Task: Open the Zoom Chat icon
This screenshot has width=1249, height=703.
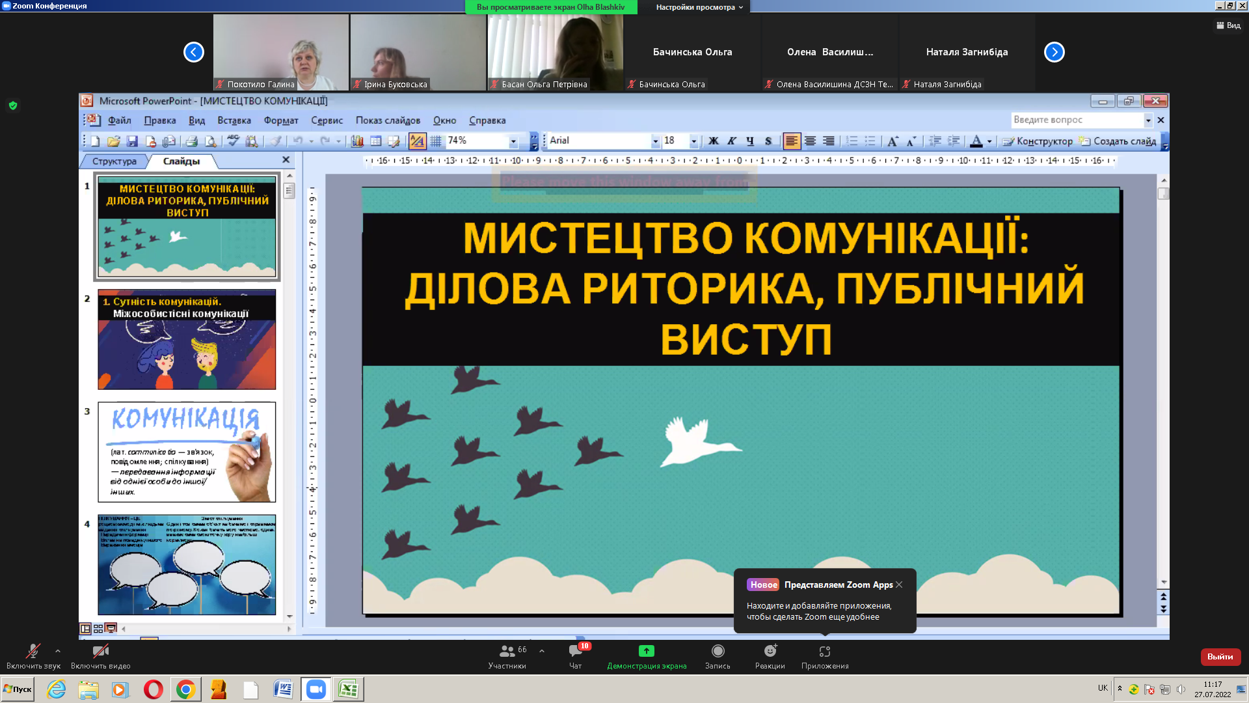Action: click(576, 652)
